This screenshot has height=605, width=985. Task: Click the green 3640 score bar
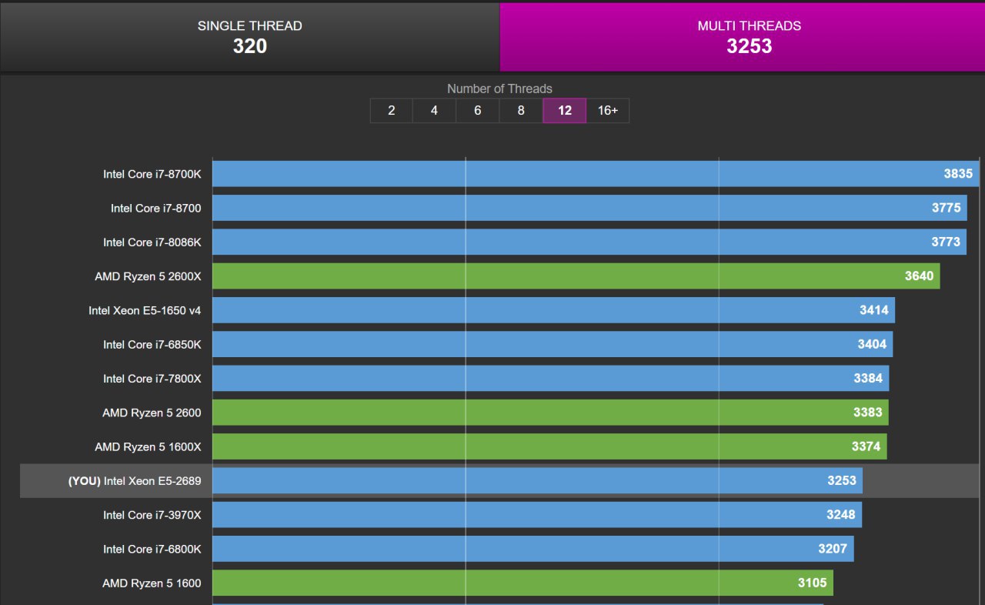(576, 276)
